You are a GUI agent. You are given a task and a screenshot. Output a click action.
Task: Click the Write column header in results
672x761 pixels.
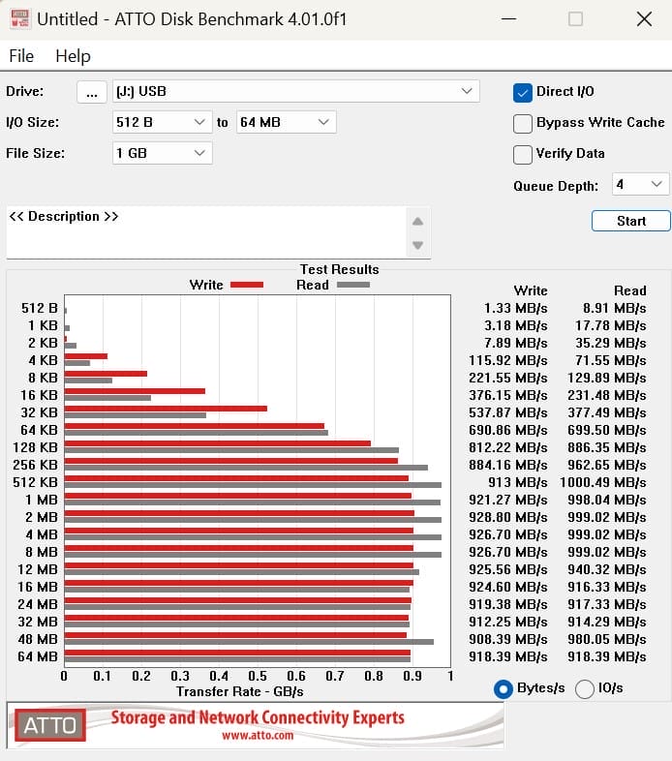coord(531,290)
